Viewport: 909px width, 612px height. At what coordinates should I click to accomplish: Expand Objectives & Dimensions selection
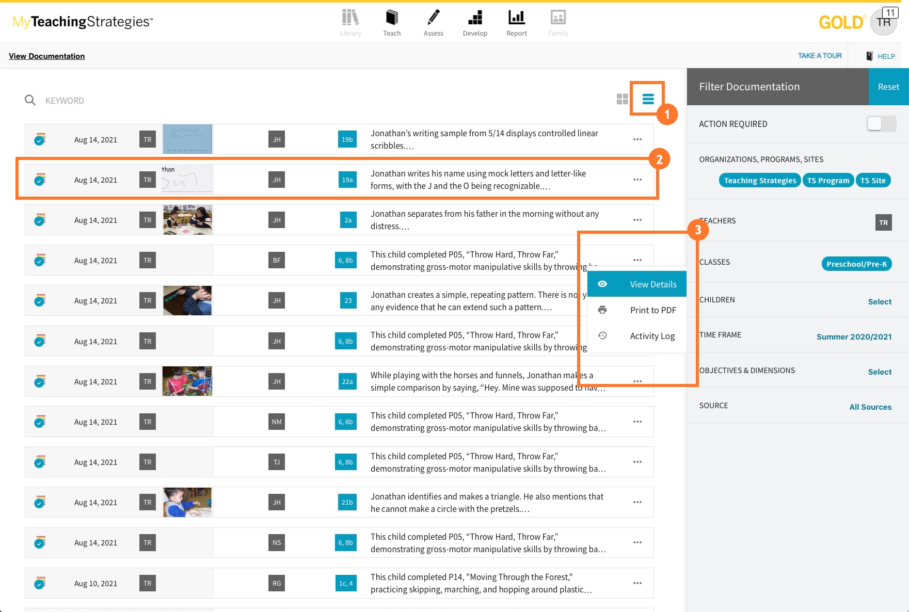[880, 372]
